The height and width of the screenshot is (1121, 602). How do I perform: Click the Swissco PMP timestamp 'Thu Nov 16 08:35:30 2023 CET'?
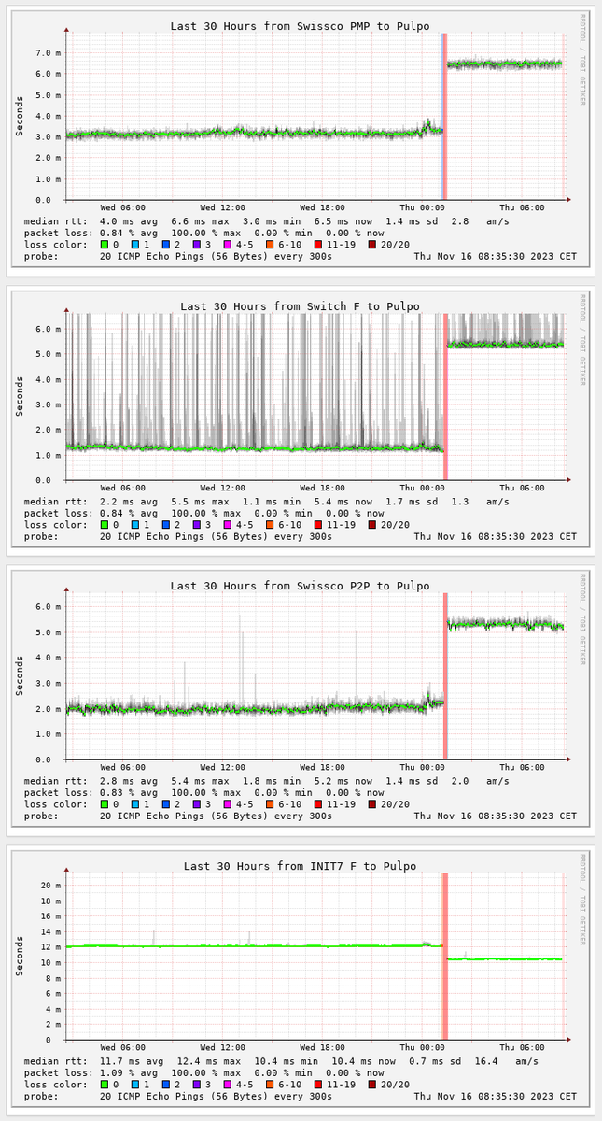click(496, 256)
